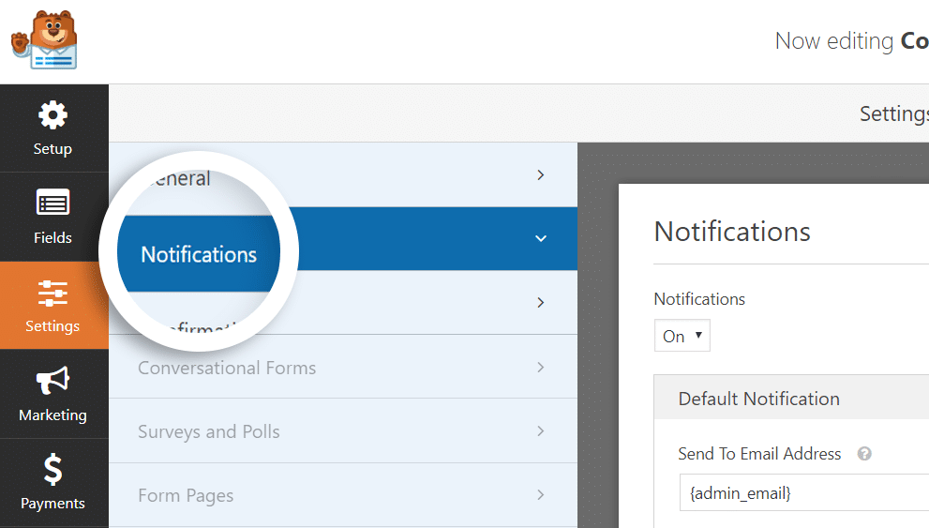
Task: Open the Notifications On dropdown
Action: coord(682,336)
